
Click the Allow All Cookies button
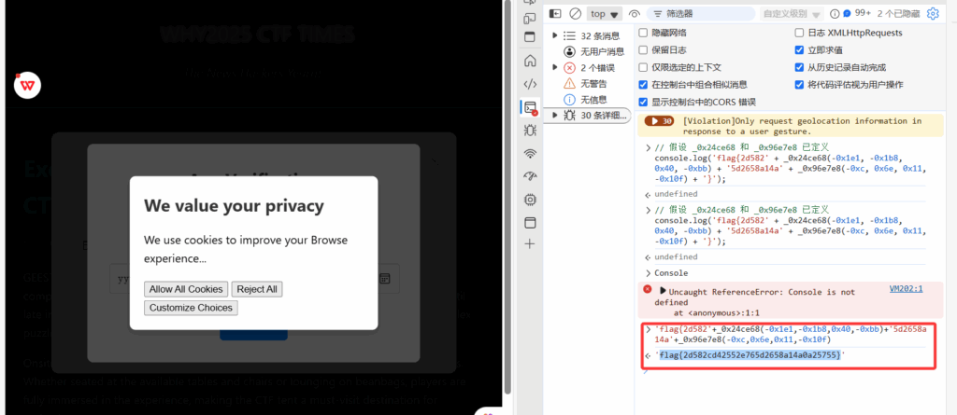point(186,289)
